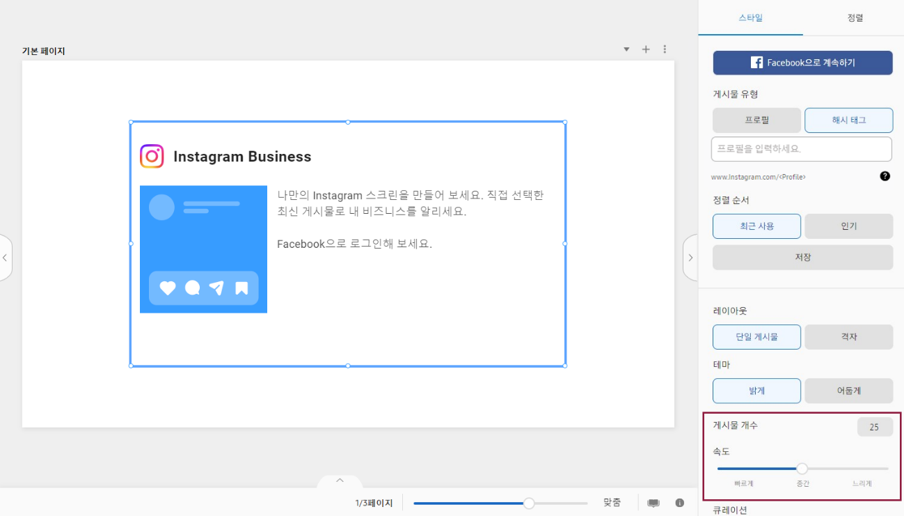Click the 속도 speed slider handle
Screen dimensions: 904x516
tap(802, 469)
